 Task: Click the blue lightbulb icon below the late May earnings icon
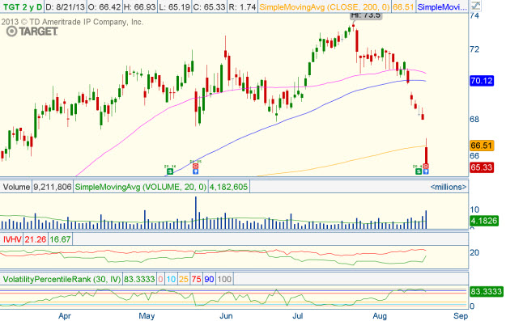(195, 171)
